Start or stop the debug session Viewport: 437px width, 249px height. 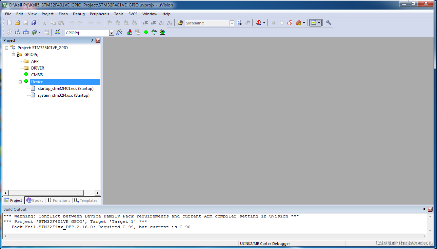259,23
